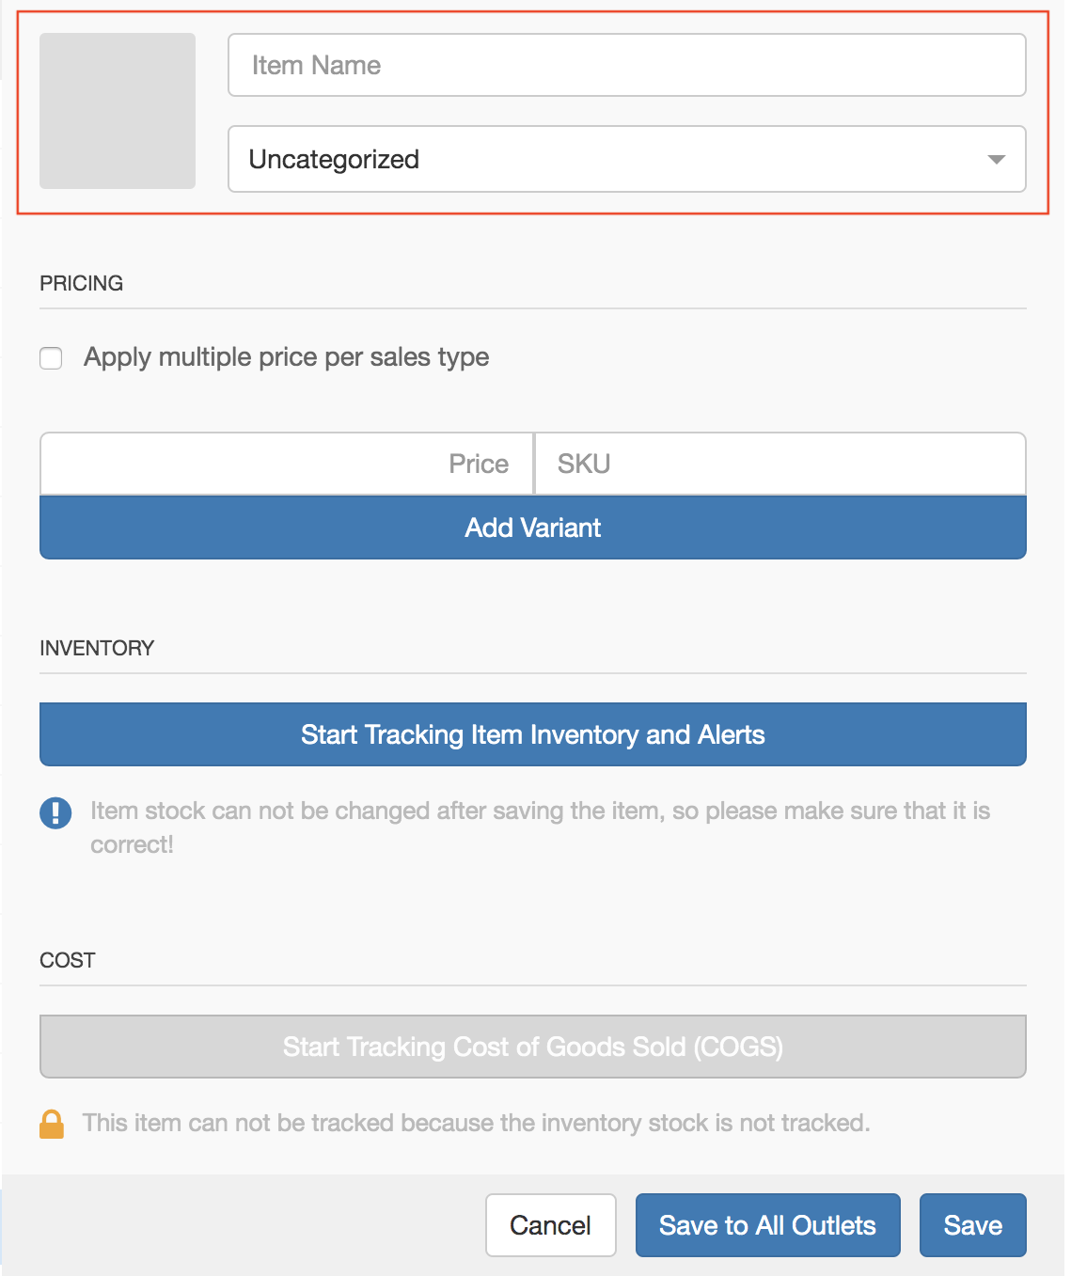1071x1276 pixels.
Task: Click the orange lock icon
Action: 52,1124
